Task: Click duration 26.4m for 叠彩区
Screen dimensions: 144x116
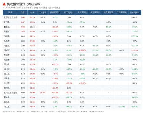Action: tap(33, 27)
